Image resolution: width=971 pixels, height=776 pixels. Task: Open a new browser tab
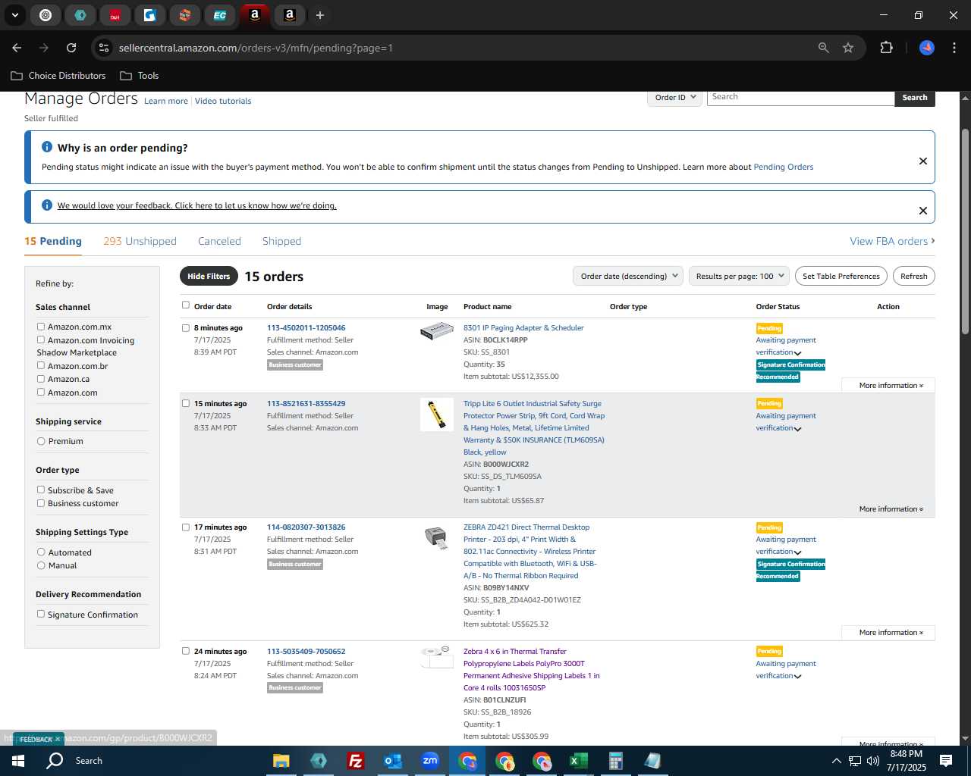point(320,15)
